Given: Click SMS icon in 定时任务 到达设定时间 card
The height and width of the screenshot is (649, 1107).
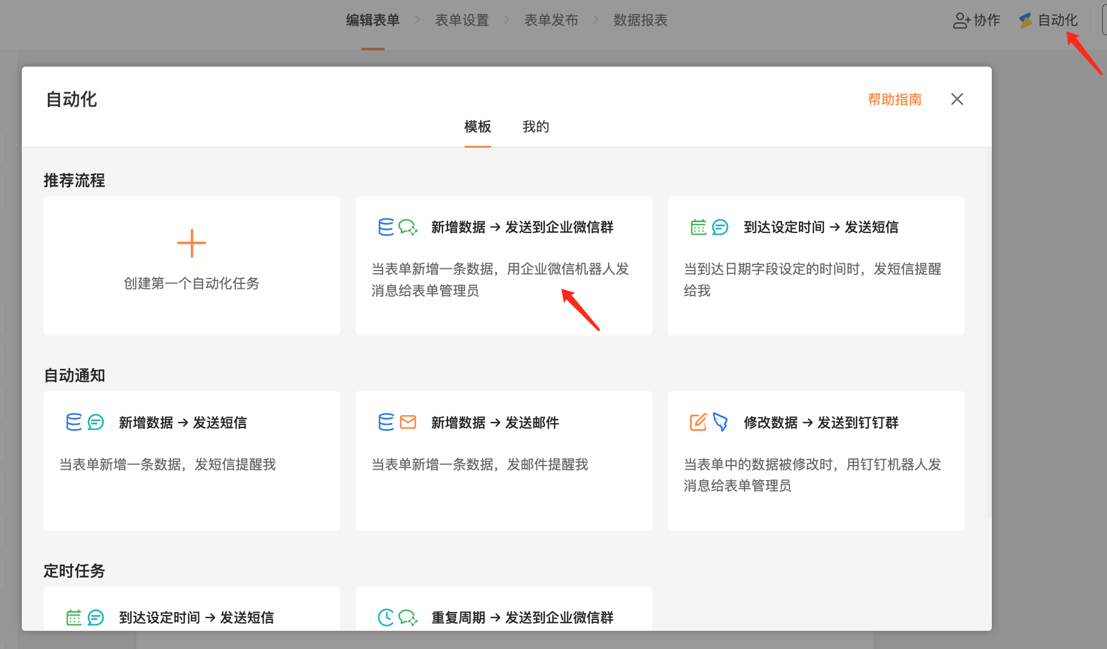Looking at the screenshot, I should click(x=96, y=618).
